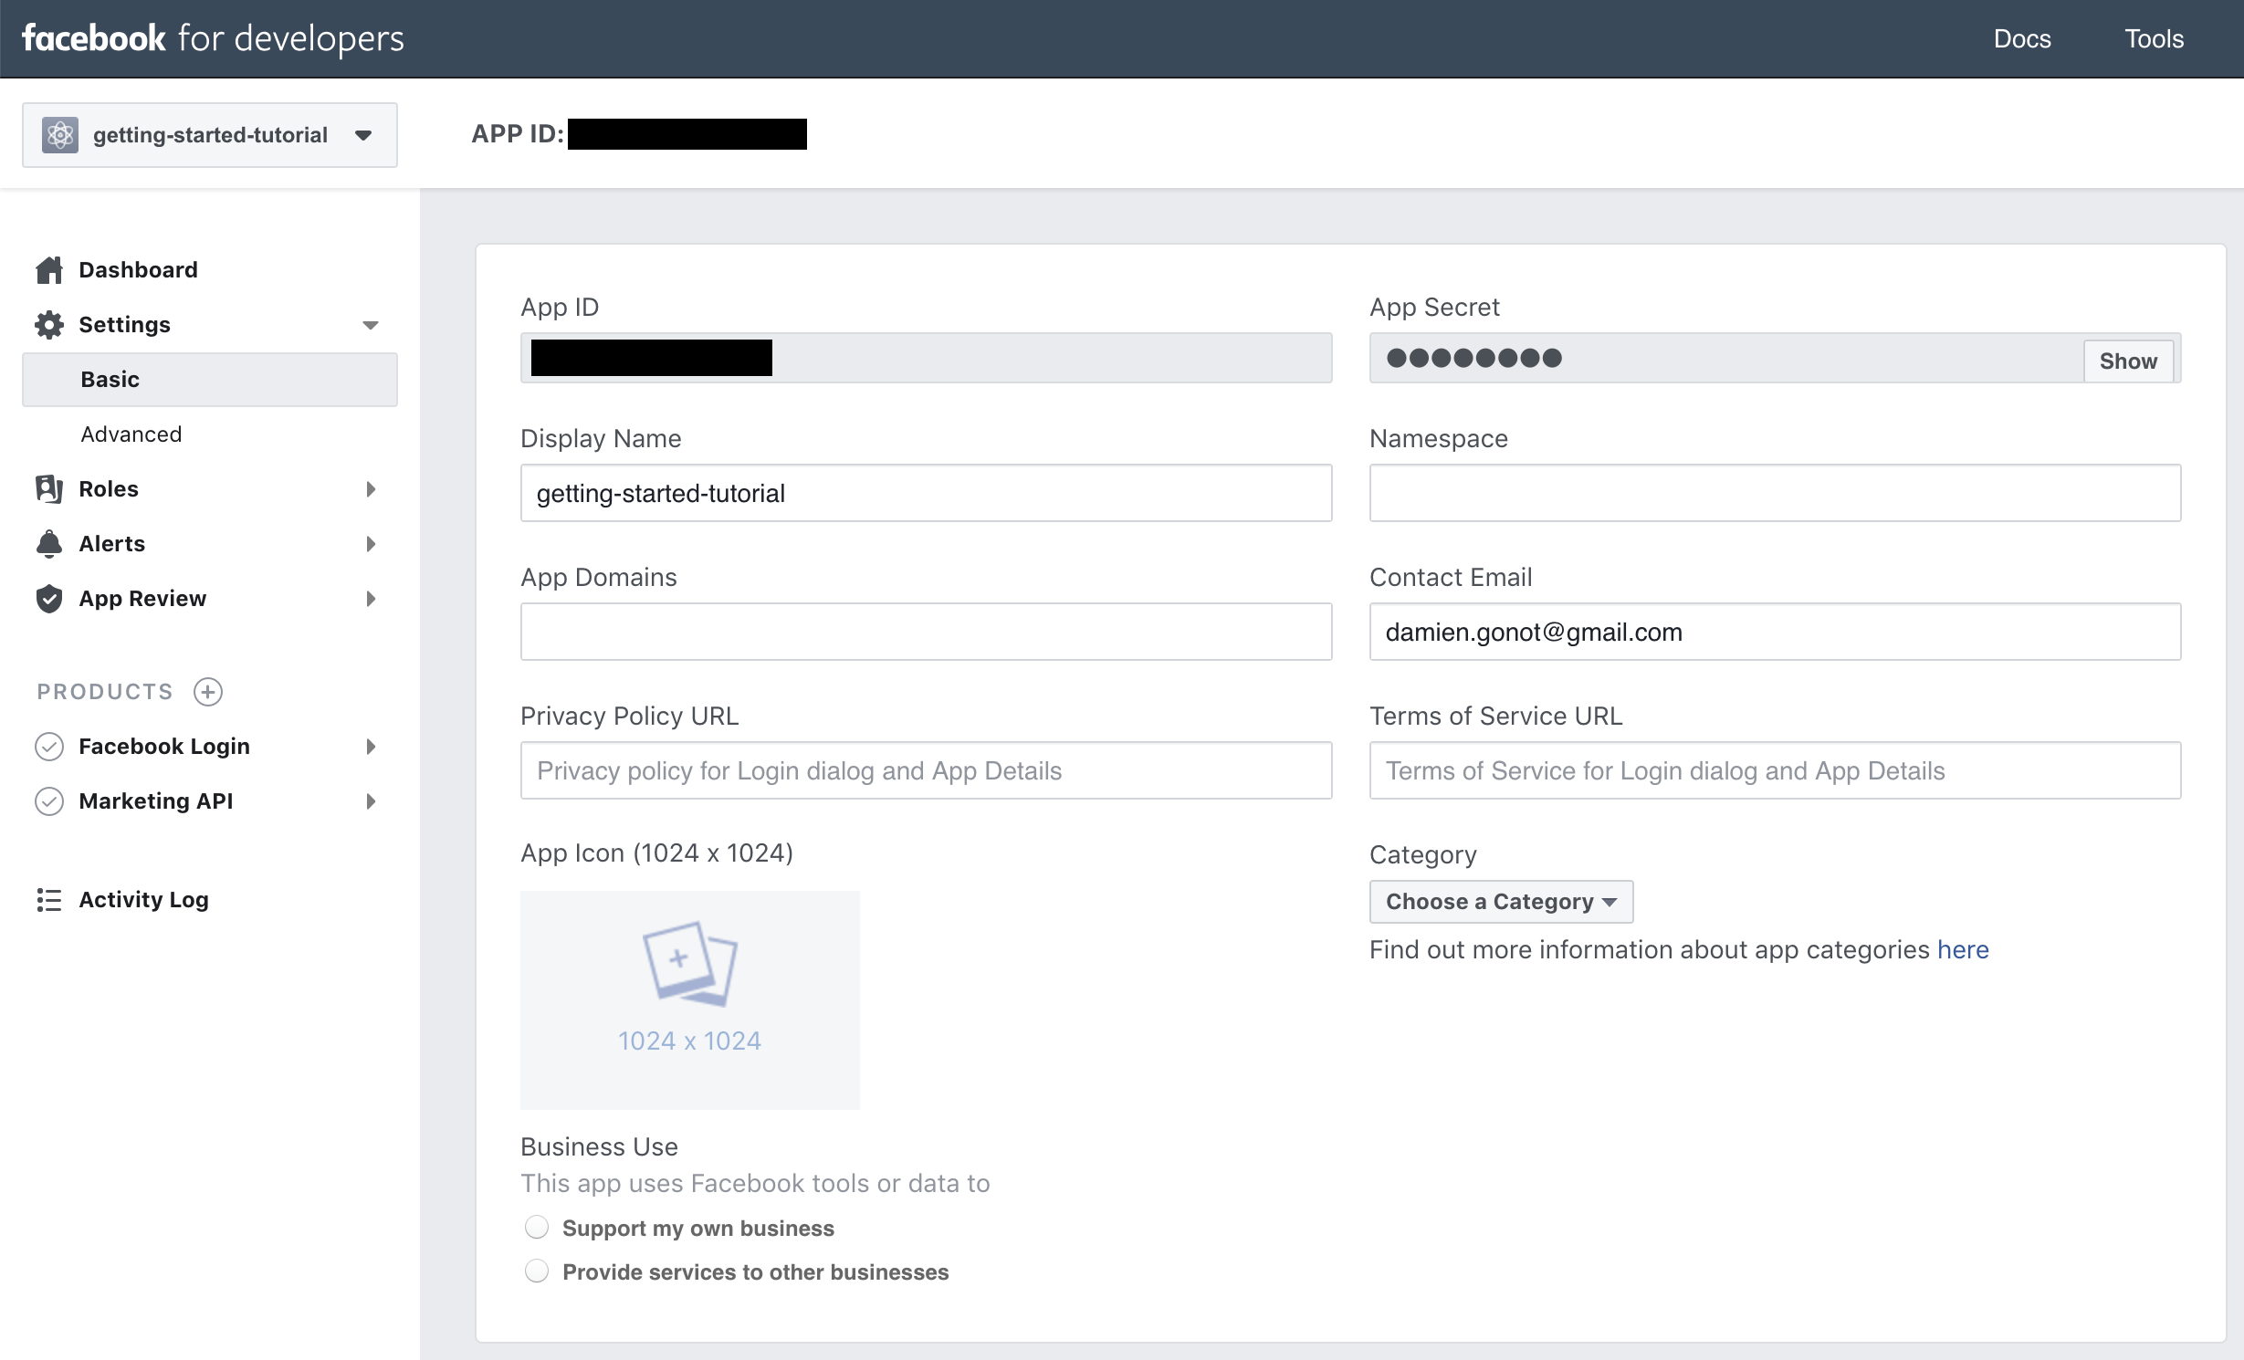
Task: Select Support my own business option
Action: tap(537, 1228)
